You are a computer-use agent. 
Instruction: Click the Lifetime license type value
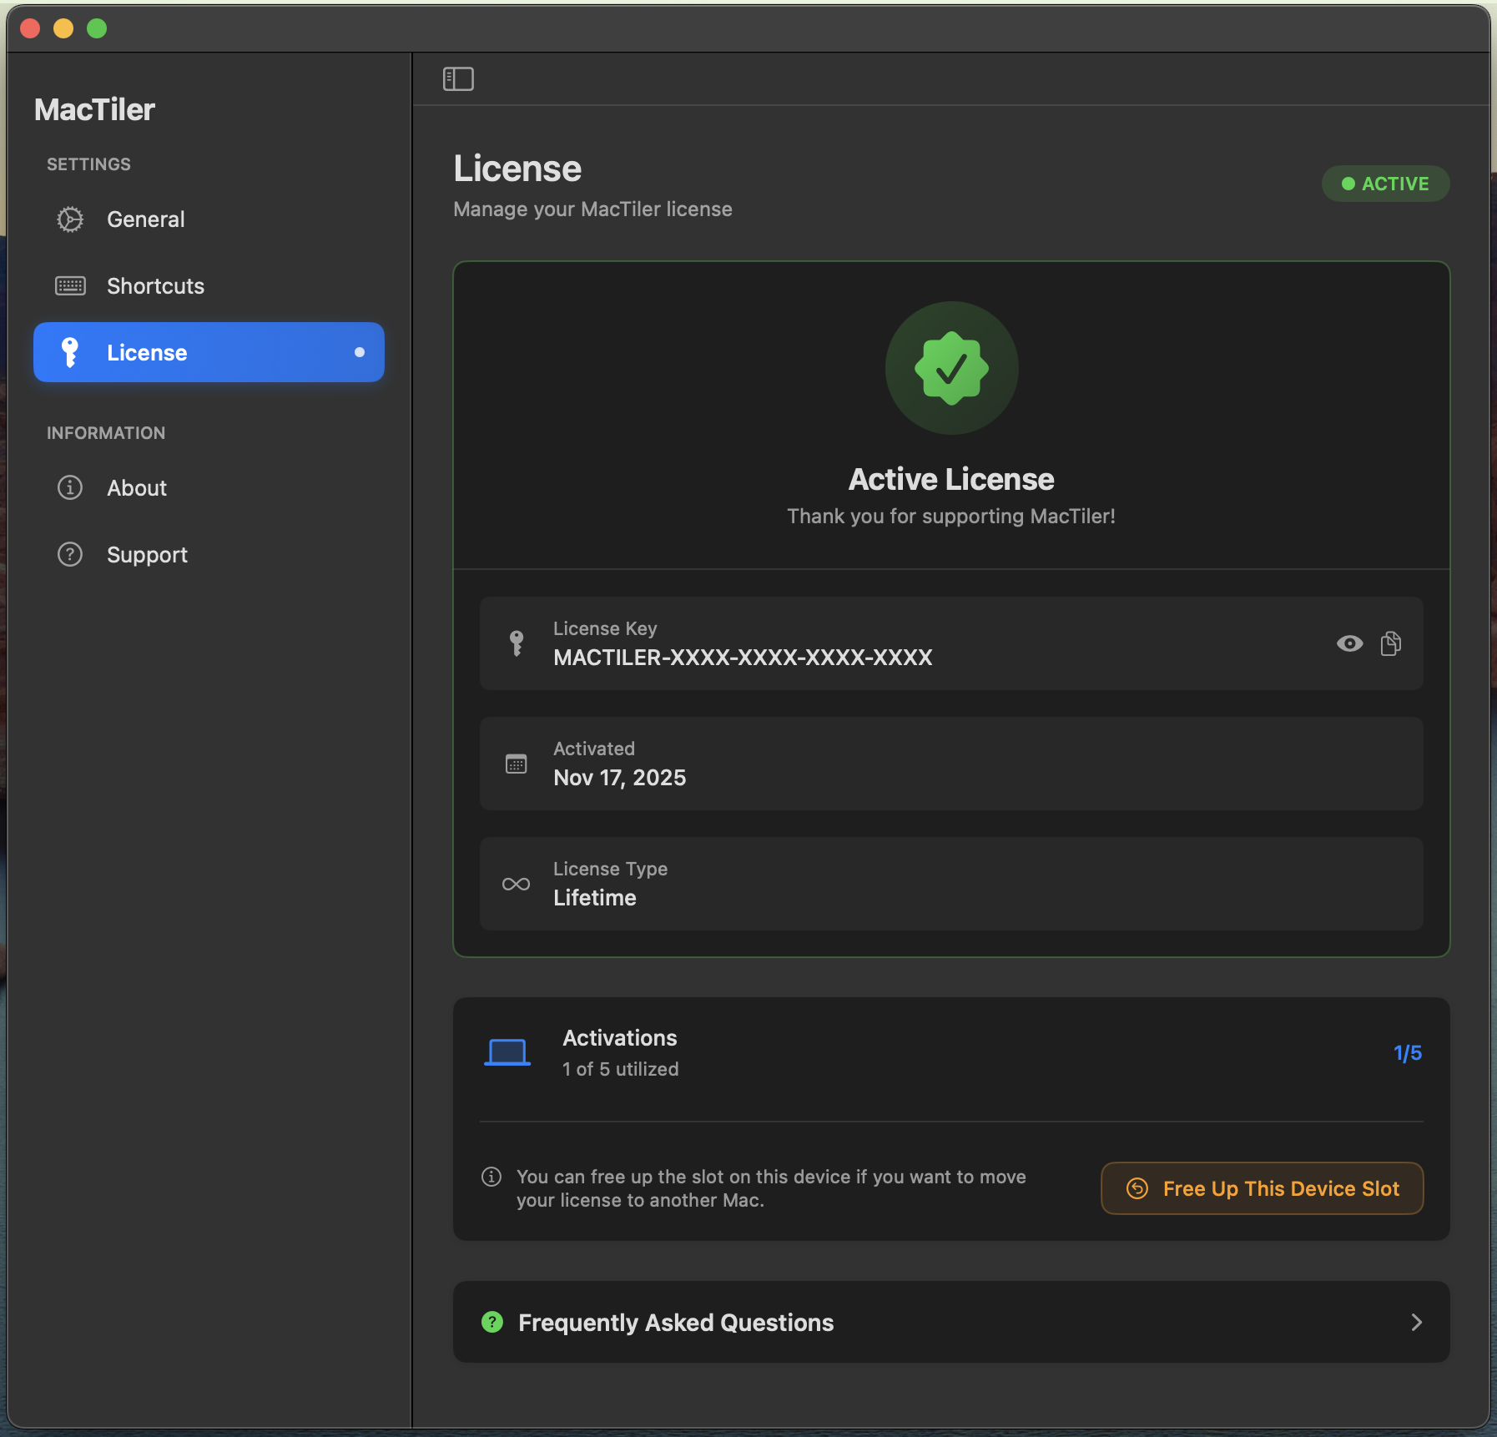(595, 898)
